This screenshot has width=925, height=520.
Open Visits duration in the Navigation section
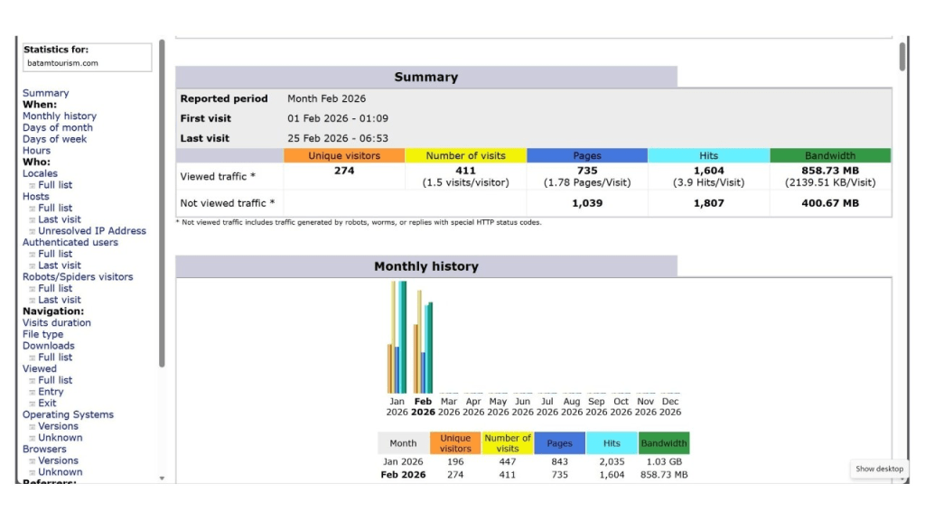56,322
